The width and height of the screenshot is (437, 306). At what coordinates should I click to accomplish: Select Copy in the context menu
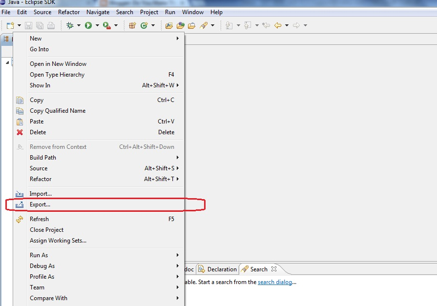[98, 100]
